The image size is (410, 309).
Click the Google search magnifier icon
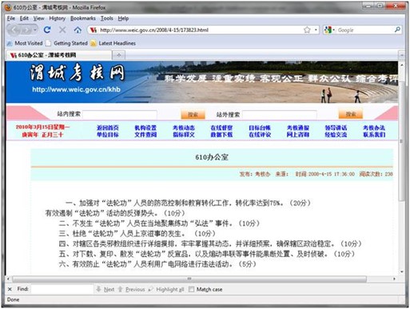(x=397, y=30)
